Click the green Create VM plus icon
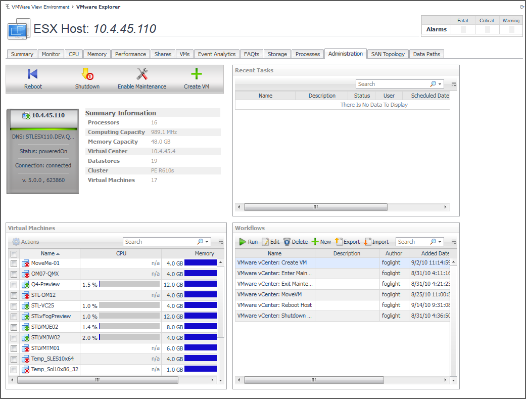Viewport: 526px width, 399px height. tap(197, 75)
